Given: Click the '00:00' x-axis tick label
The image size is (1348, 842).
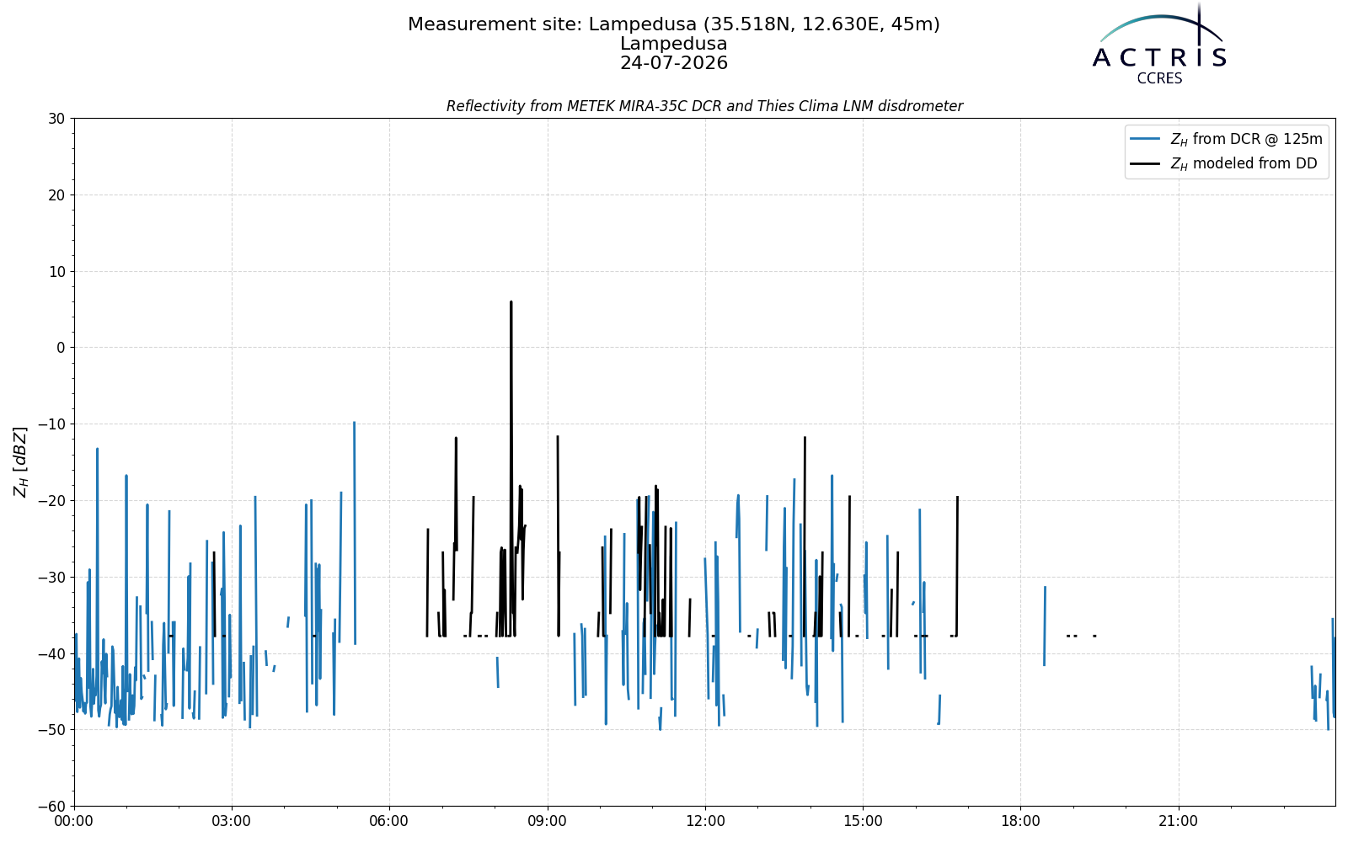Looking at the screenshot, I should pyautogui.click(x=74, y=822).
